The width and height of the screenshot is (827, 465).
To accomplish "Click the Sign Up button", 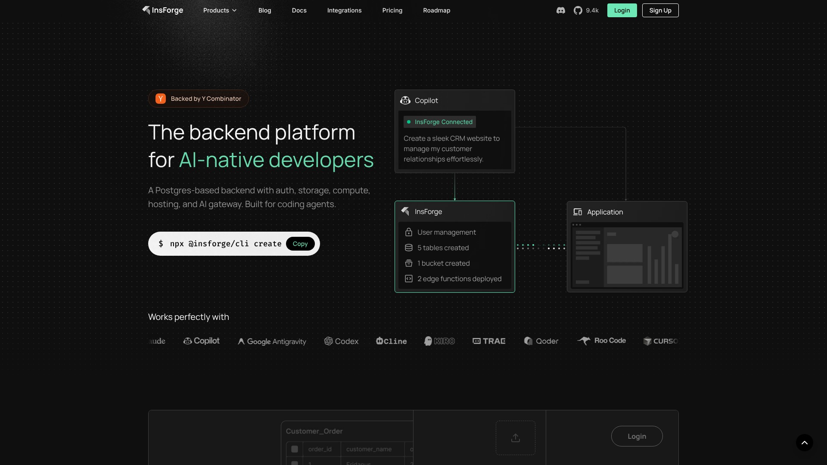I will point(660,10).
